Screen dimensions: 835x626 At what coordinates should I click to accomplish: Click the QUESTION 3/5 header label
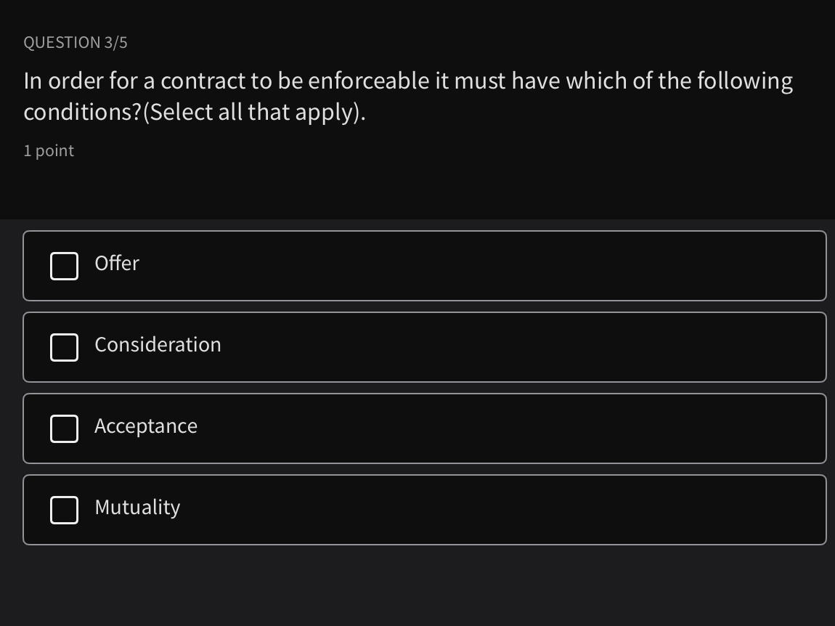[x=76, y=43]
